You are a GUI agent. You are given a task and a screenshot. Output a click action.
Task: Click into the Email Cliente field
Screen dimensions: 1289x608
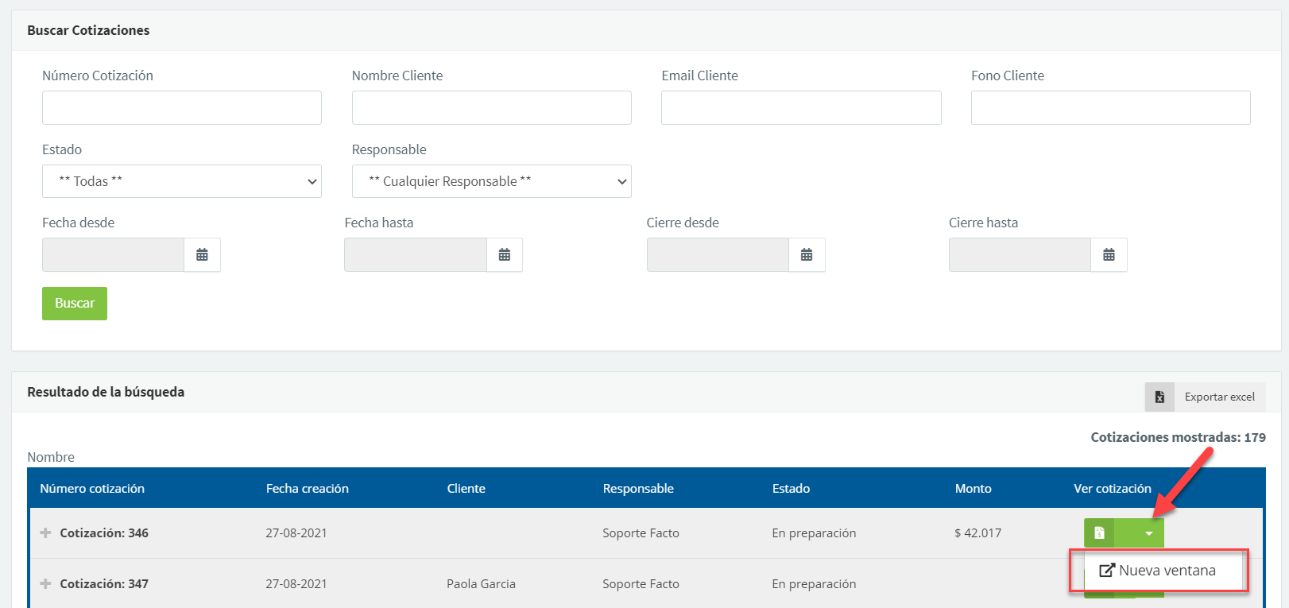pyautogui.click(x=800, y=107)
